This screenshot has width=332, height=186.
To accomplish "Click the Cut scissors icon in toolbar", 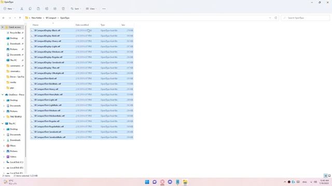I will (x=22, y=9).
